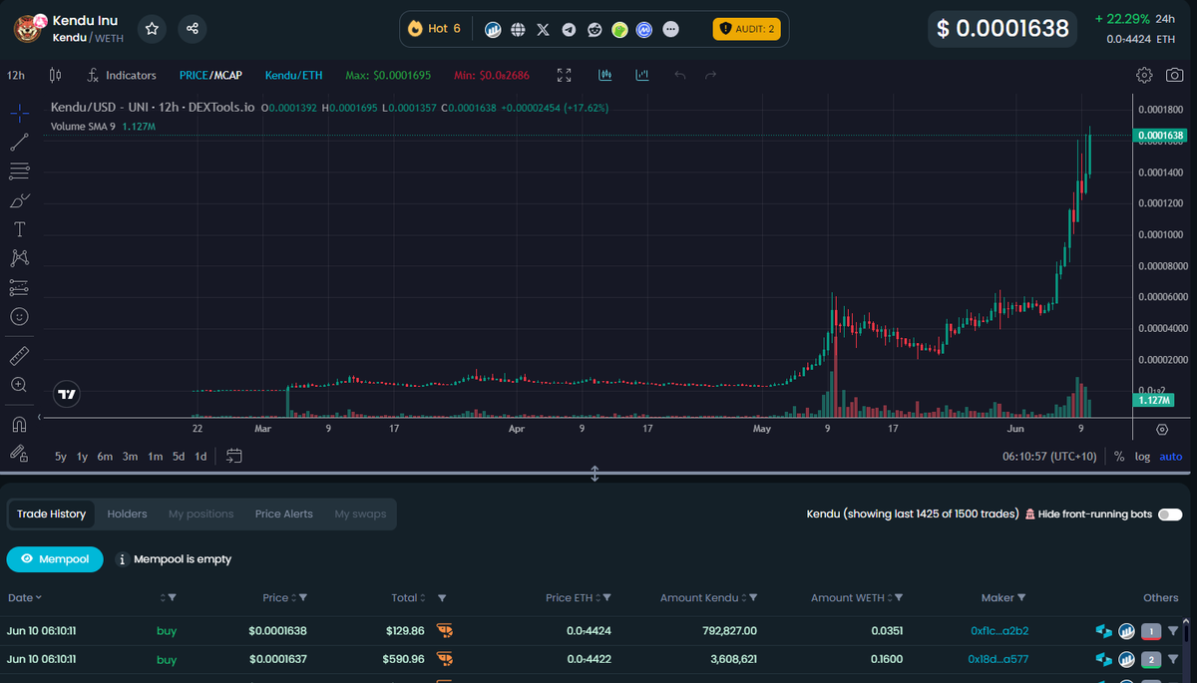Toggle lock all drawing tools
This screenshot has width=1197, height=683.
[x=19, y=452]
